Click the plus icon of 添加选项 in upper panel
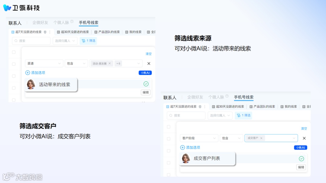 28,72
